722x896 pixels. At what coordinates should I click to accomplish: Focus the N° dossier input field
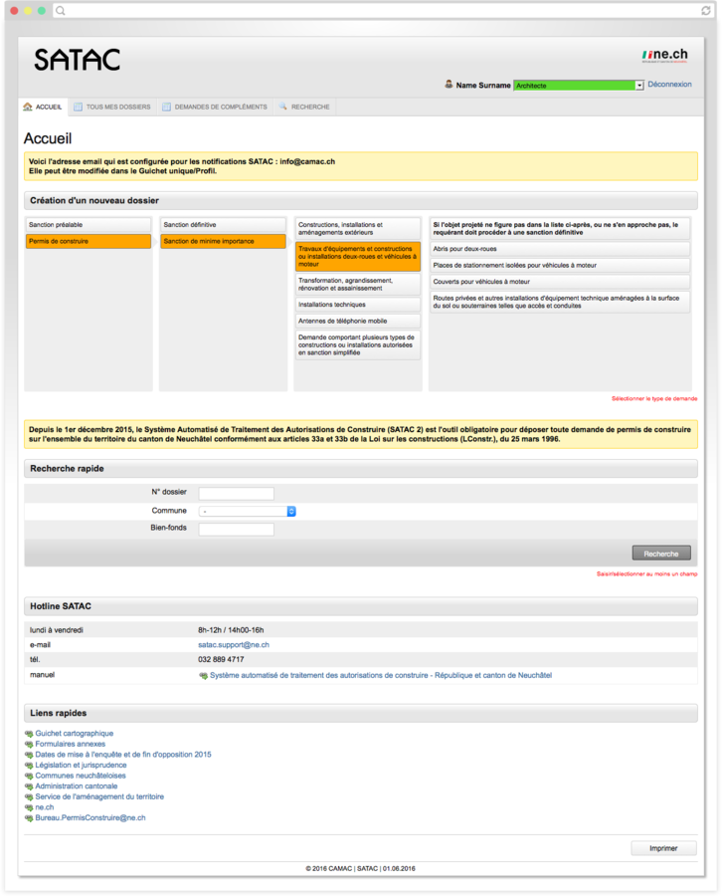pos(237,494)
